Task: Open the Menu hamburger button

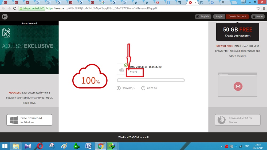Action: (258, 17)
